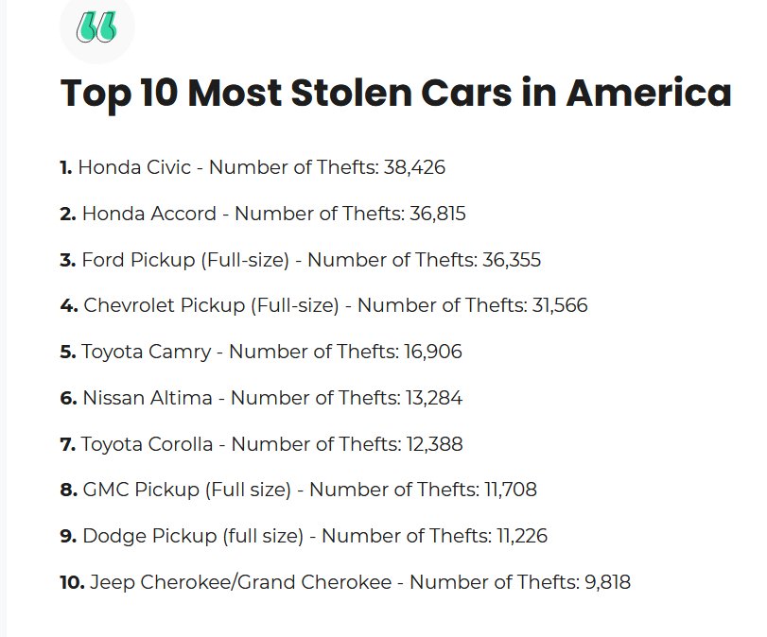
Task: Click the GMC Pickup (Full size) entry
Action: [299, 490]
